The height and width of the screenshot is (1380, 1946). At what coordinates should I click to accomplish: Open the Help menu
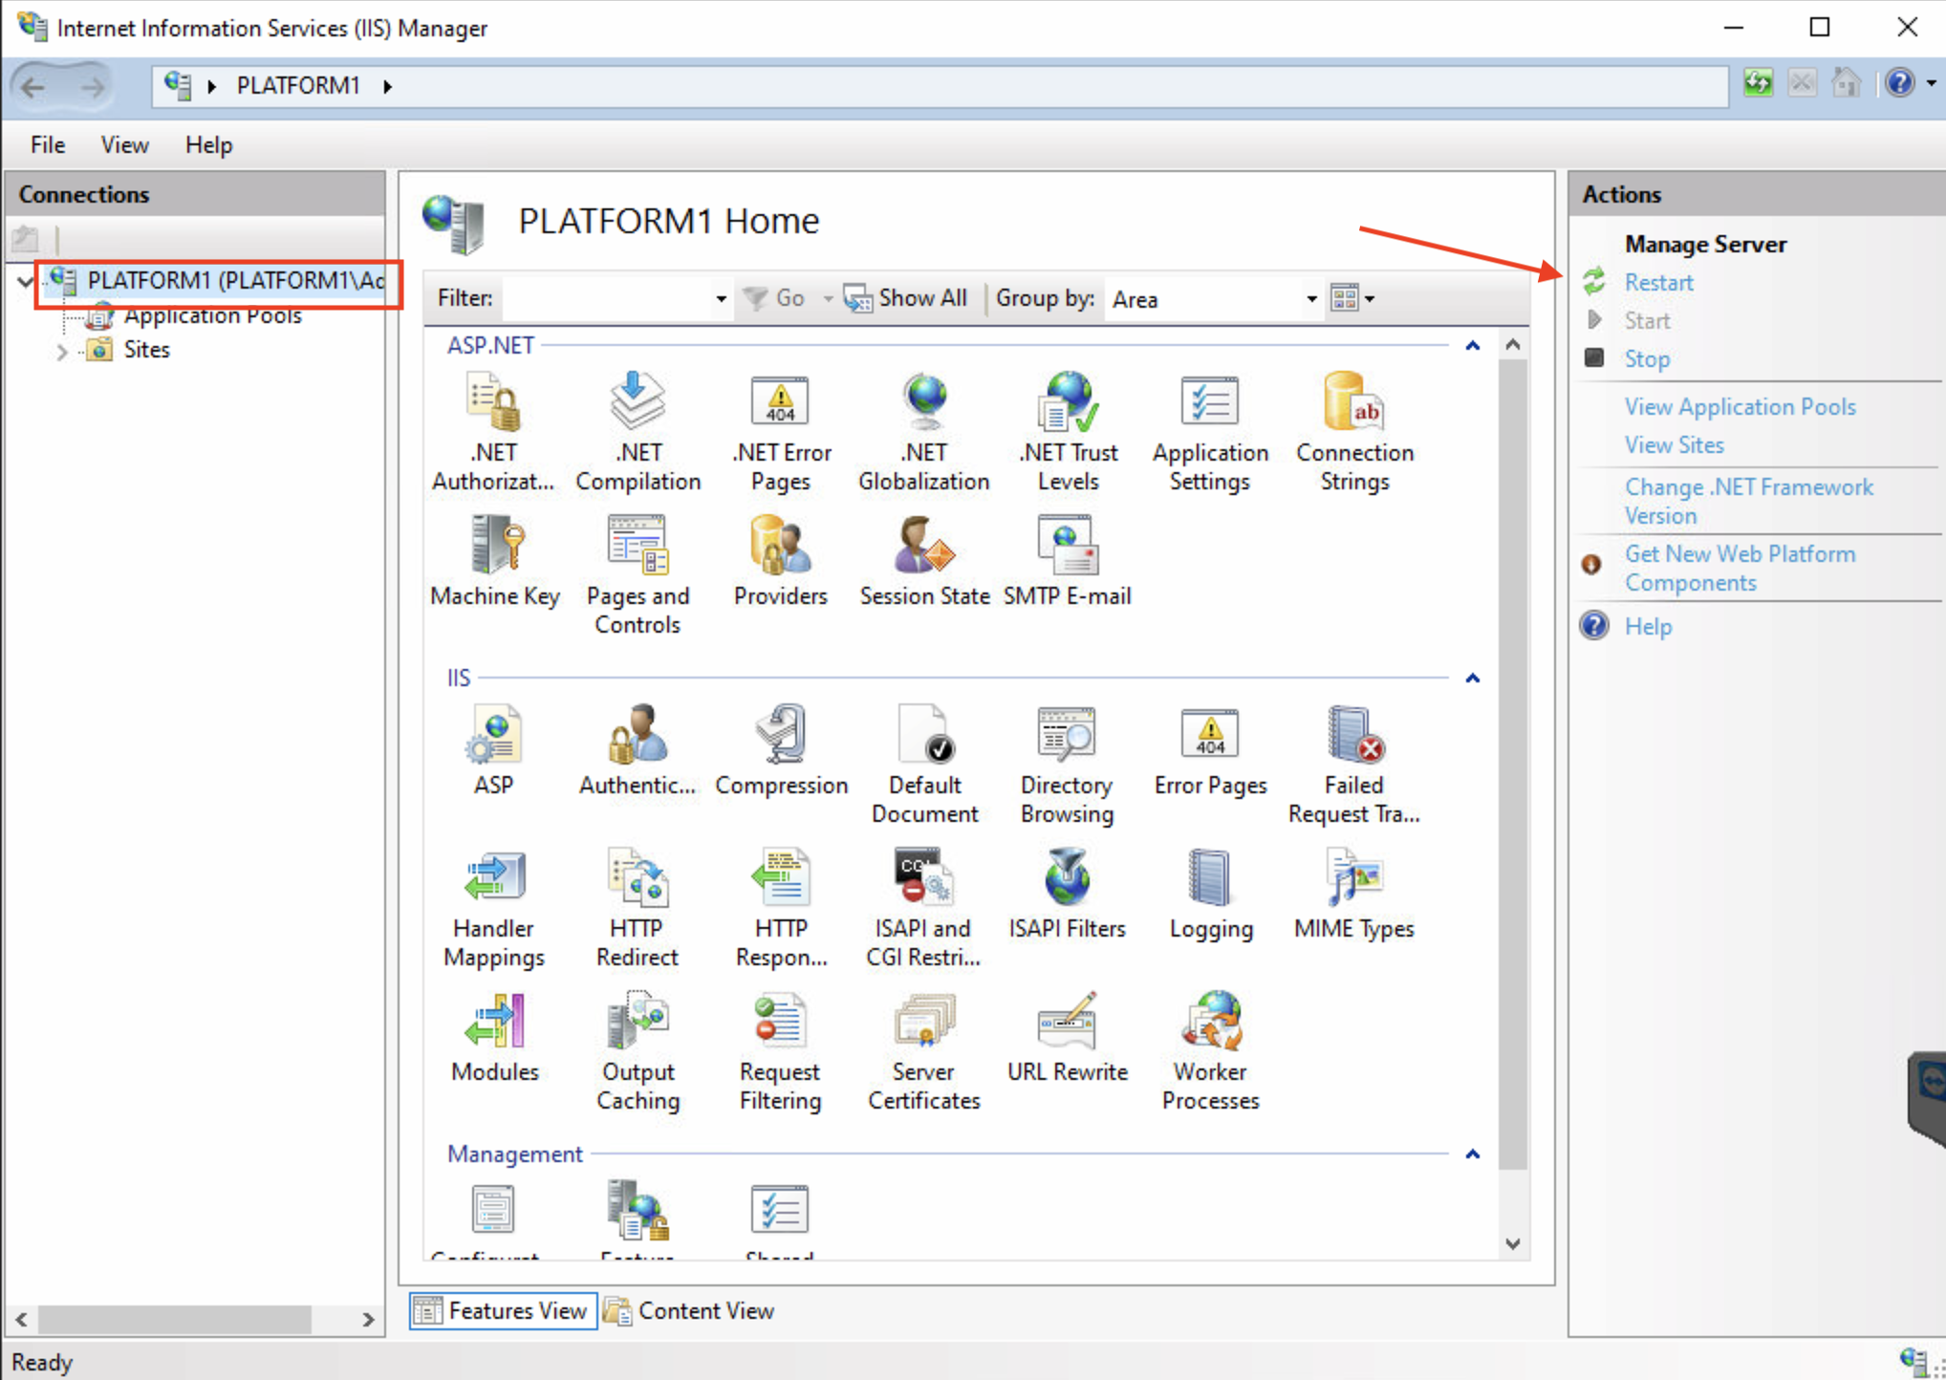point(208,145)
